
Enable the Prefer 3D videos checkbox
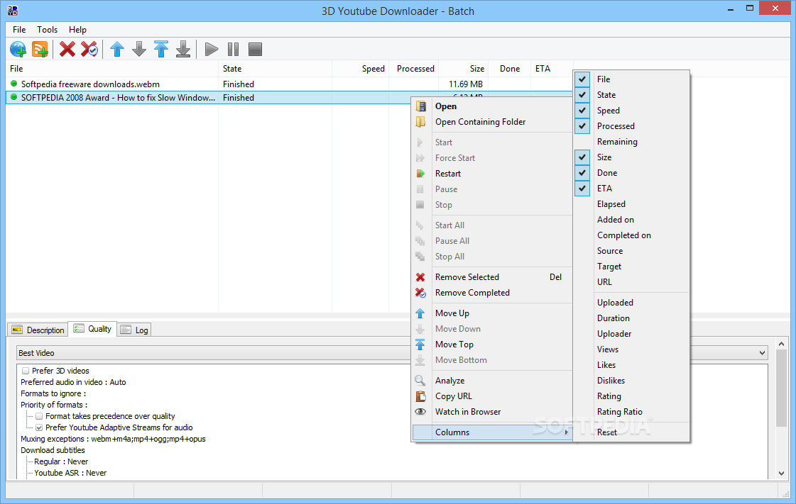click(x=26, y=371)
